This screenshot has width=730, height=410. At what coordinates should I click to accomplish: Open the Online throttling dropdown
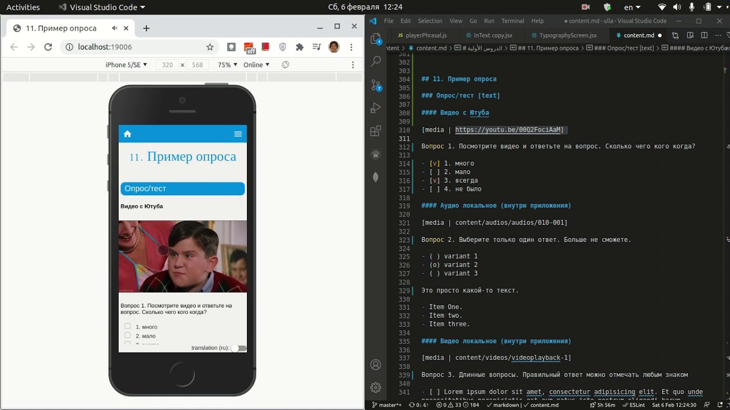pos(257,65)
